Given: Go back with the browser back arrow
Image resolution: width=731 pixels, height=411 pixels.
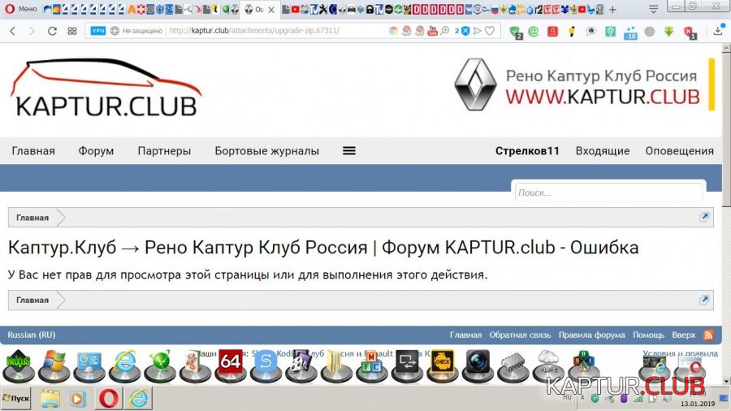Looking at the screenshot, I should click(12, 31).
